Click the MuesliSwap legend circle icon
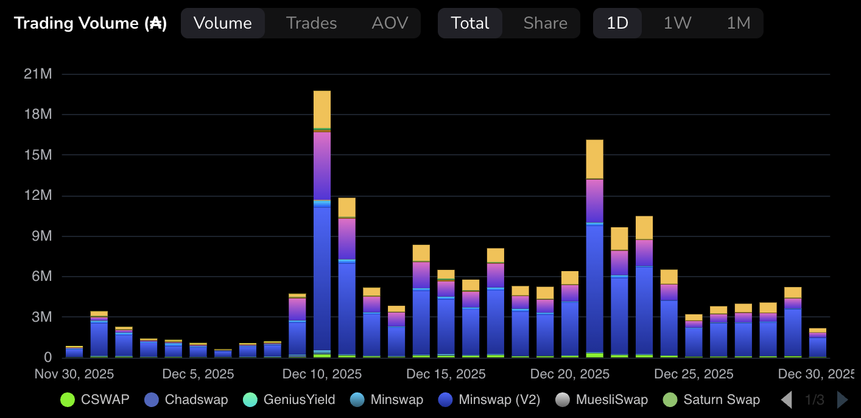The width and height of the screenshot is (861, 418). click(563, 400)
